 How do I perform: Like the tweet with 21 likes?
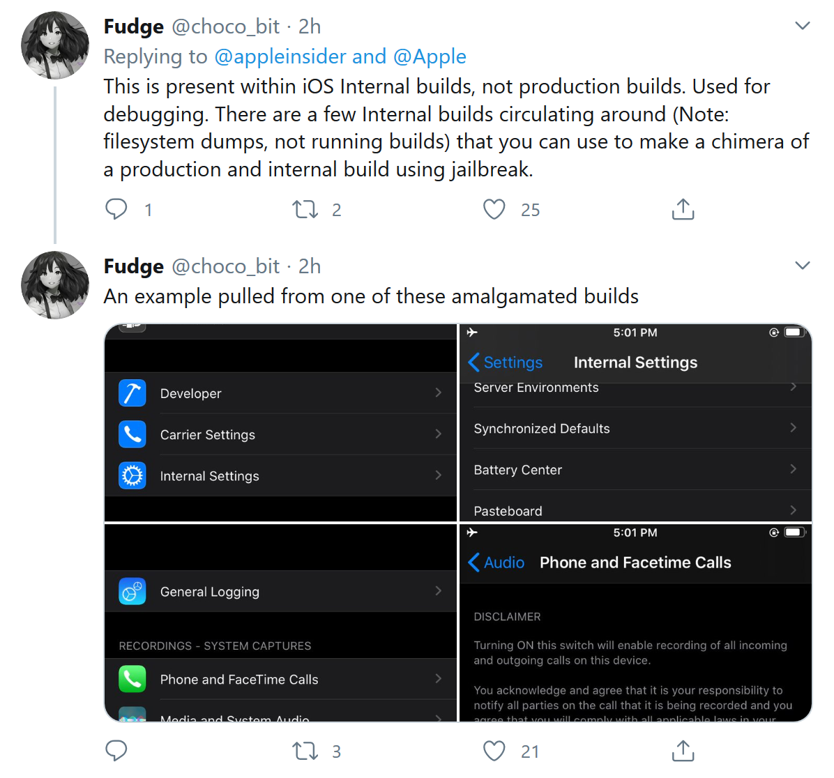coord(494,751)
